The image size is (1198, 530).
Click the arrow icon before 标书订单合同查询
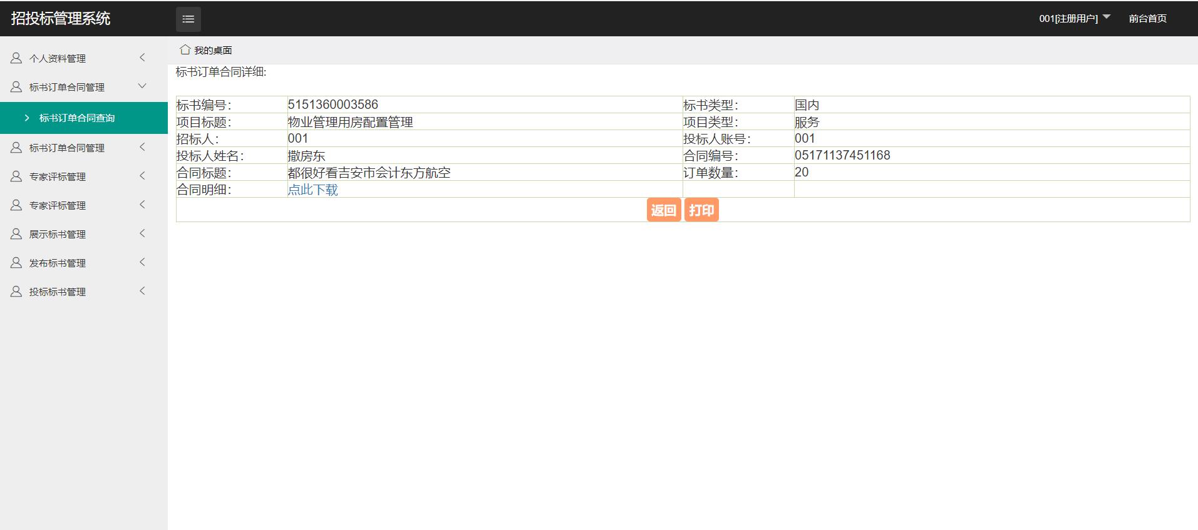[x=27, y=118]
